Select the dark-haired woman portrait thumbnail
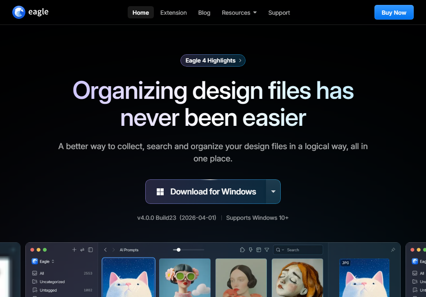The height and width of the screenshot is (297, 426). [x=241, y=277]
